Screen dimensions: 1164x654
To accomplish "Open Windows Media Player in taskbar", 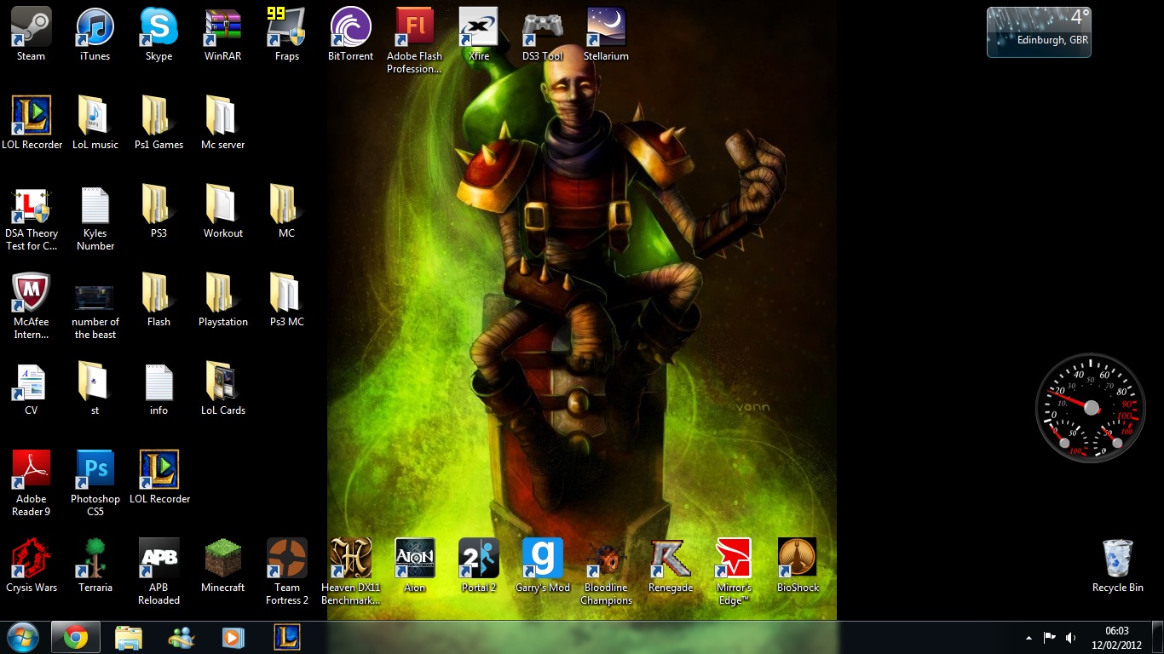I will pos(232,637).
